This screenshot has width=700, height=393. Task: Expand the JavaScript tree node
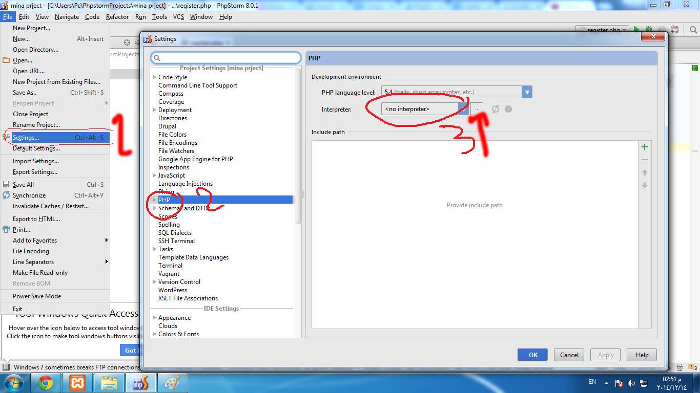coord(154,176)
